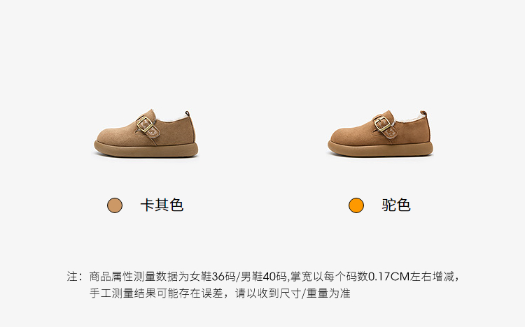Pick the tan khaki color swatch circle

tap(115, 205)
